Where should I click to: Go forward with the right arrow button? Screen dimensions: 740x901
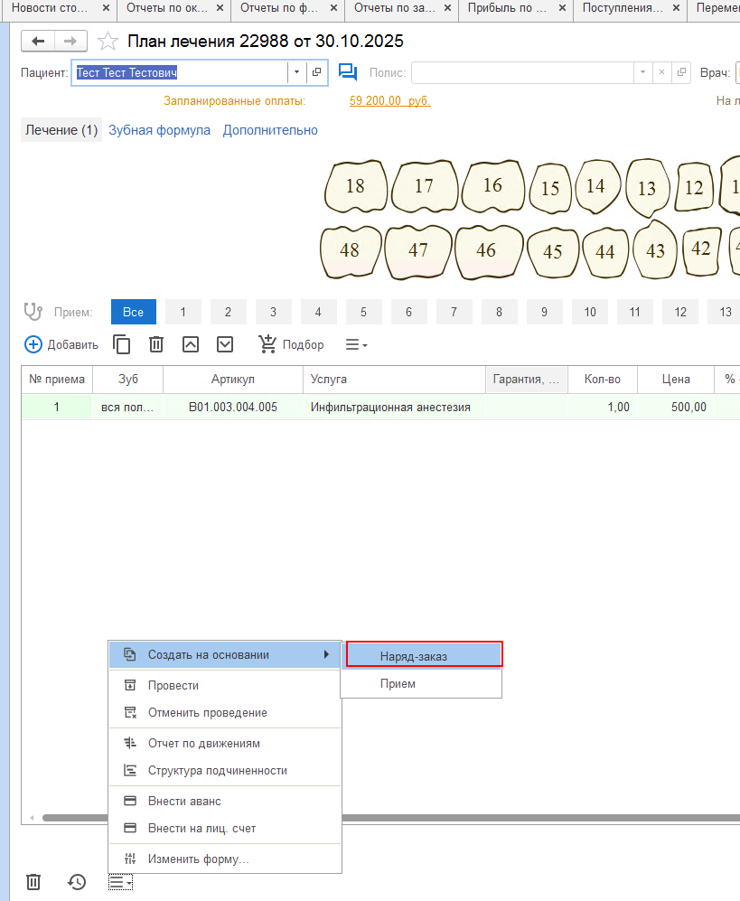pos(70,41)
